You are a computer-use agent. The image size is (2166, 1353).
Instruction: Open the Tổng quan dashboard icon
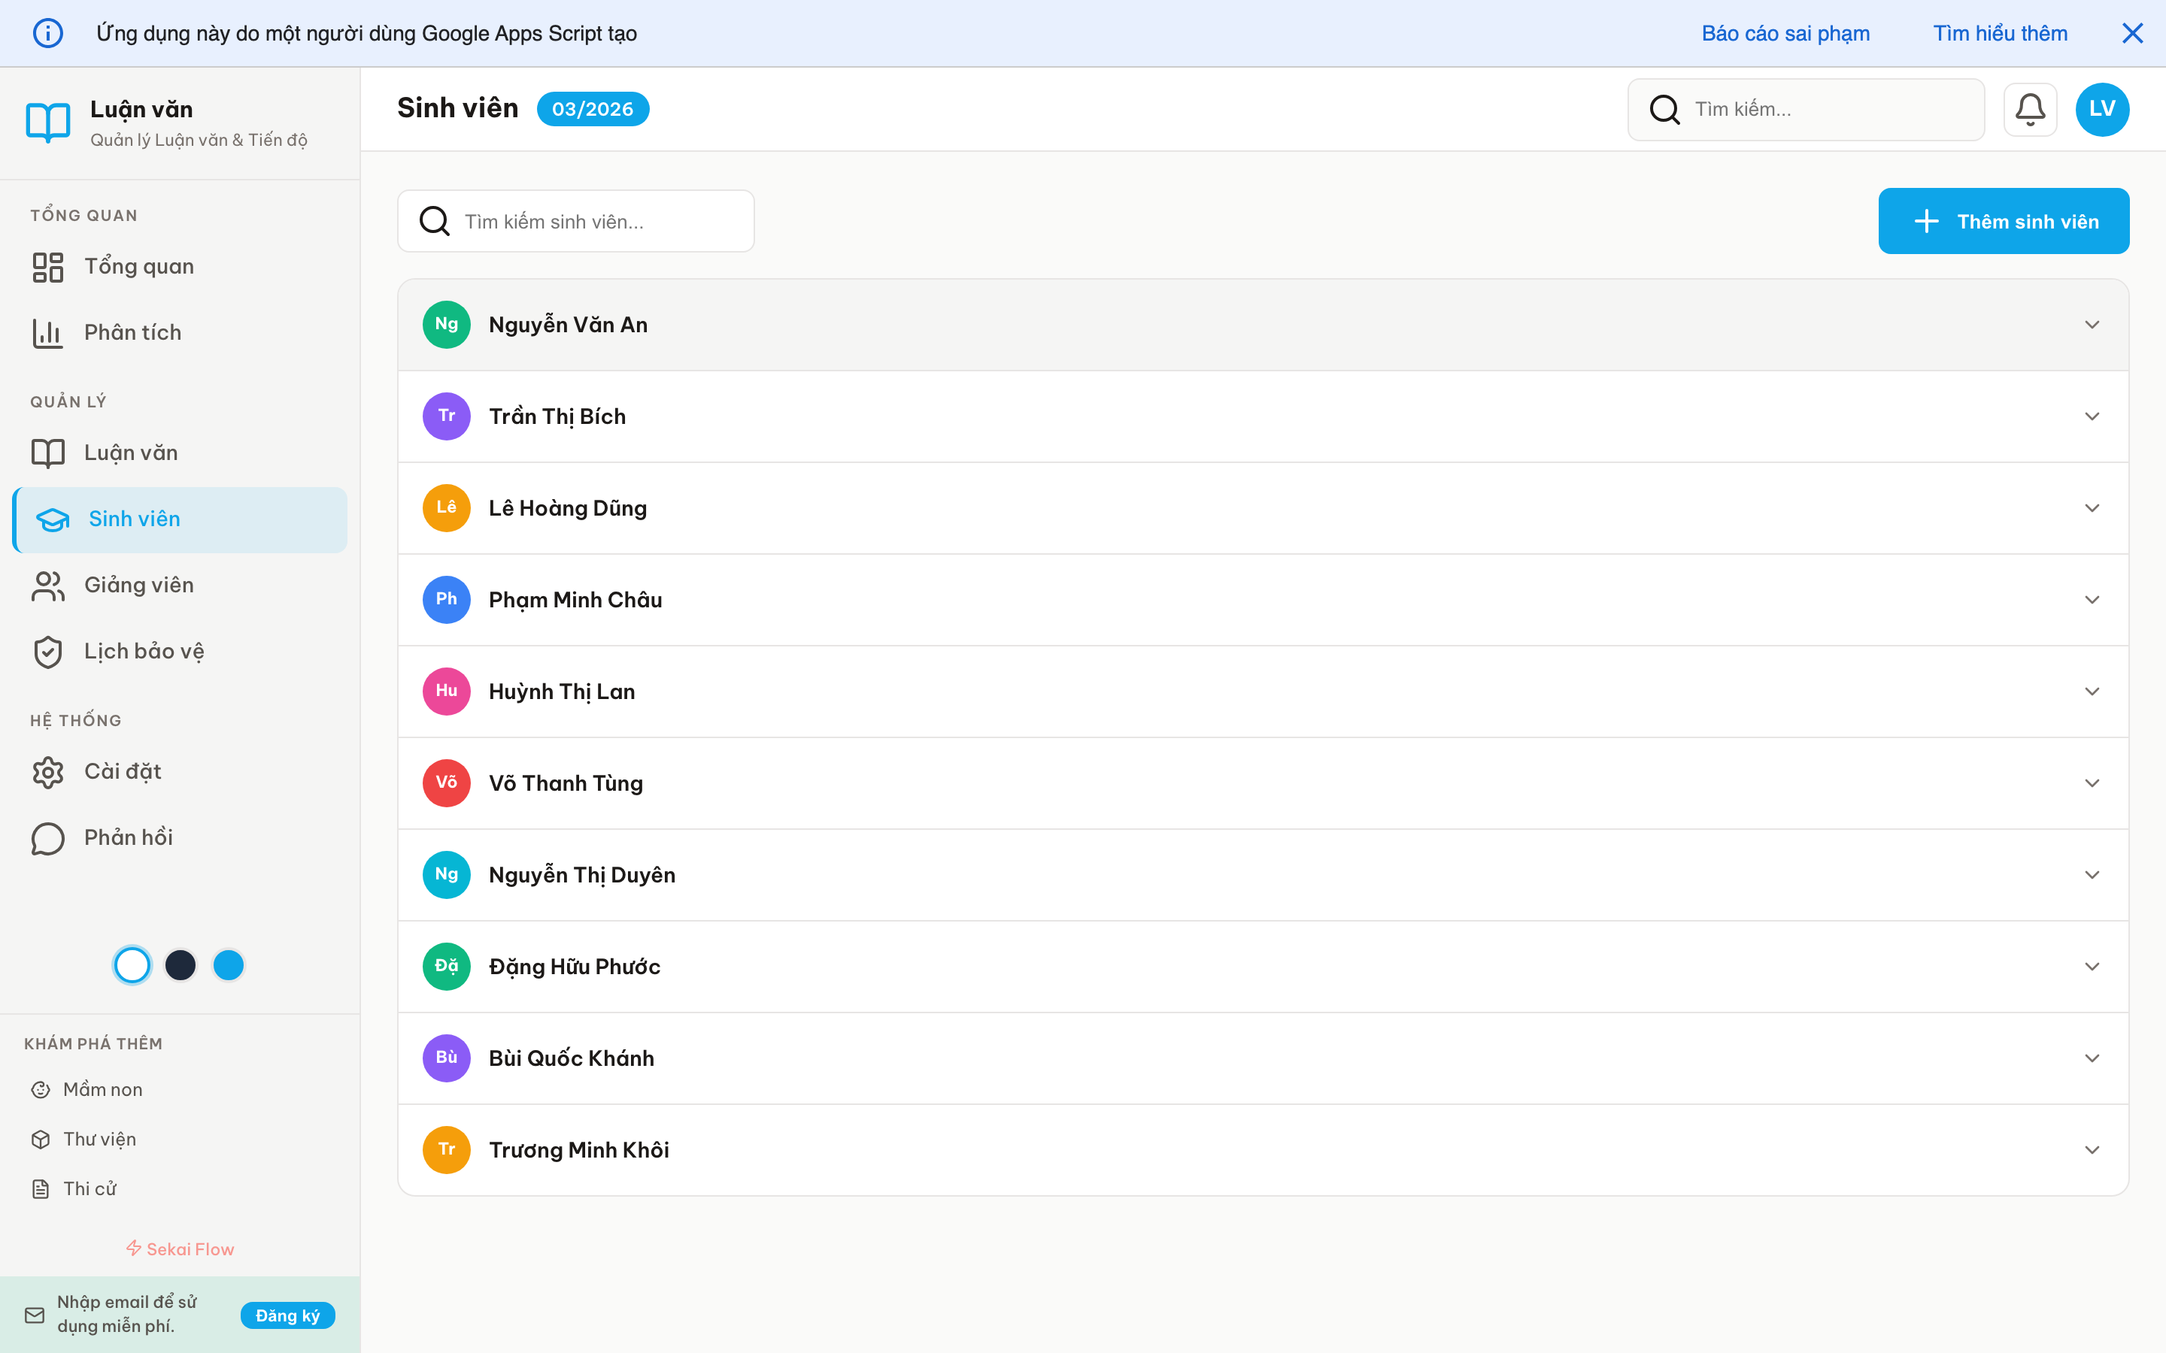tap(47, 266)
